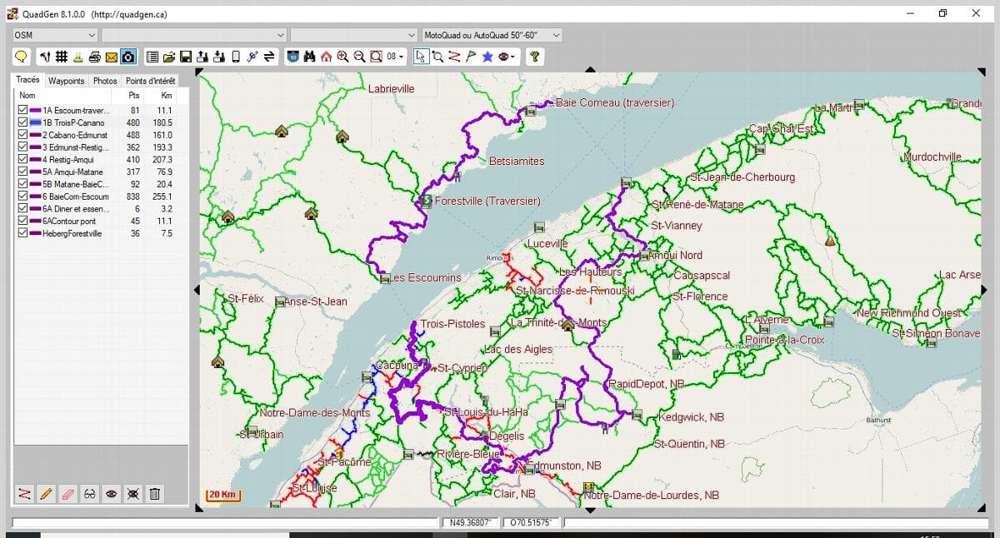Click the swap arrows icon
The image size is (1000, 538).
click(x=269, y=57)
